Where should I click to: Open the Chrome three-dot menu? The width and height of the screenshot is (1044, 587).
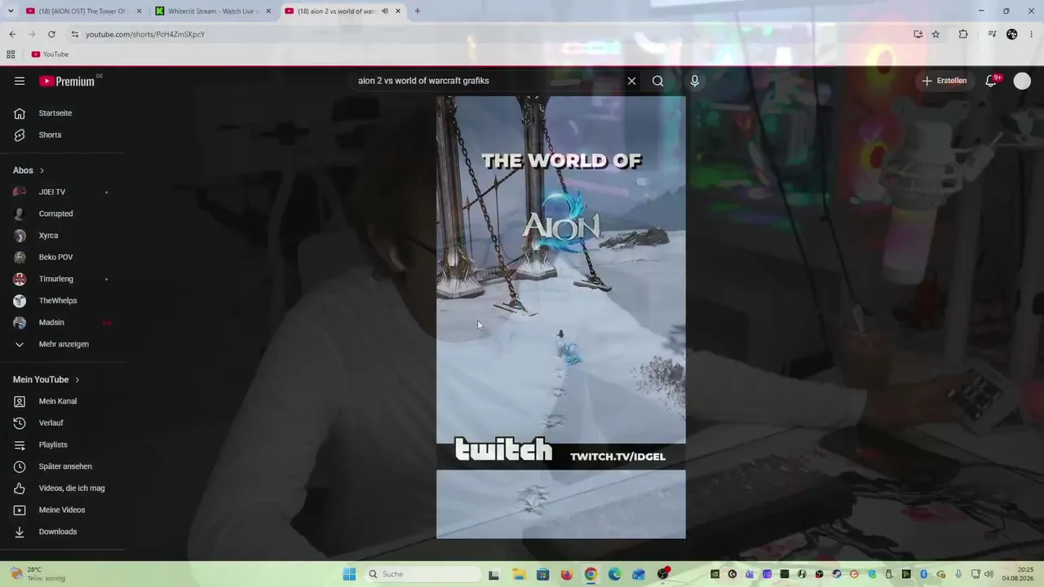coord(1032,34)
